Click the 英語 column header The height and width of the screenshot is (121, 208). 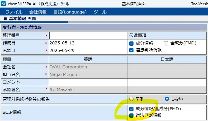88,60
